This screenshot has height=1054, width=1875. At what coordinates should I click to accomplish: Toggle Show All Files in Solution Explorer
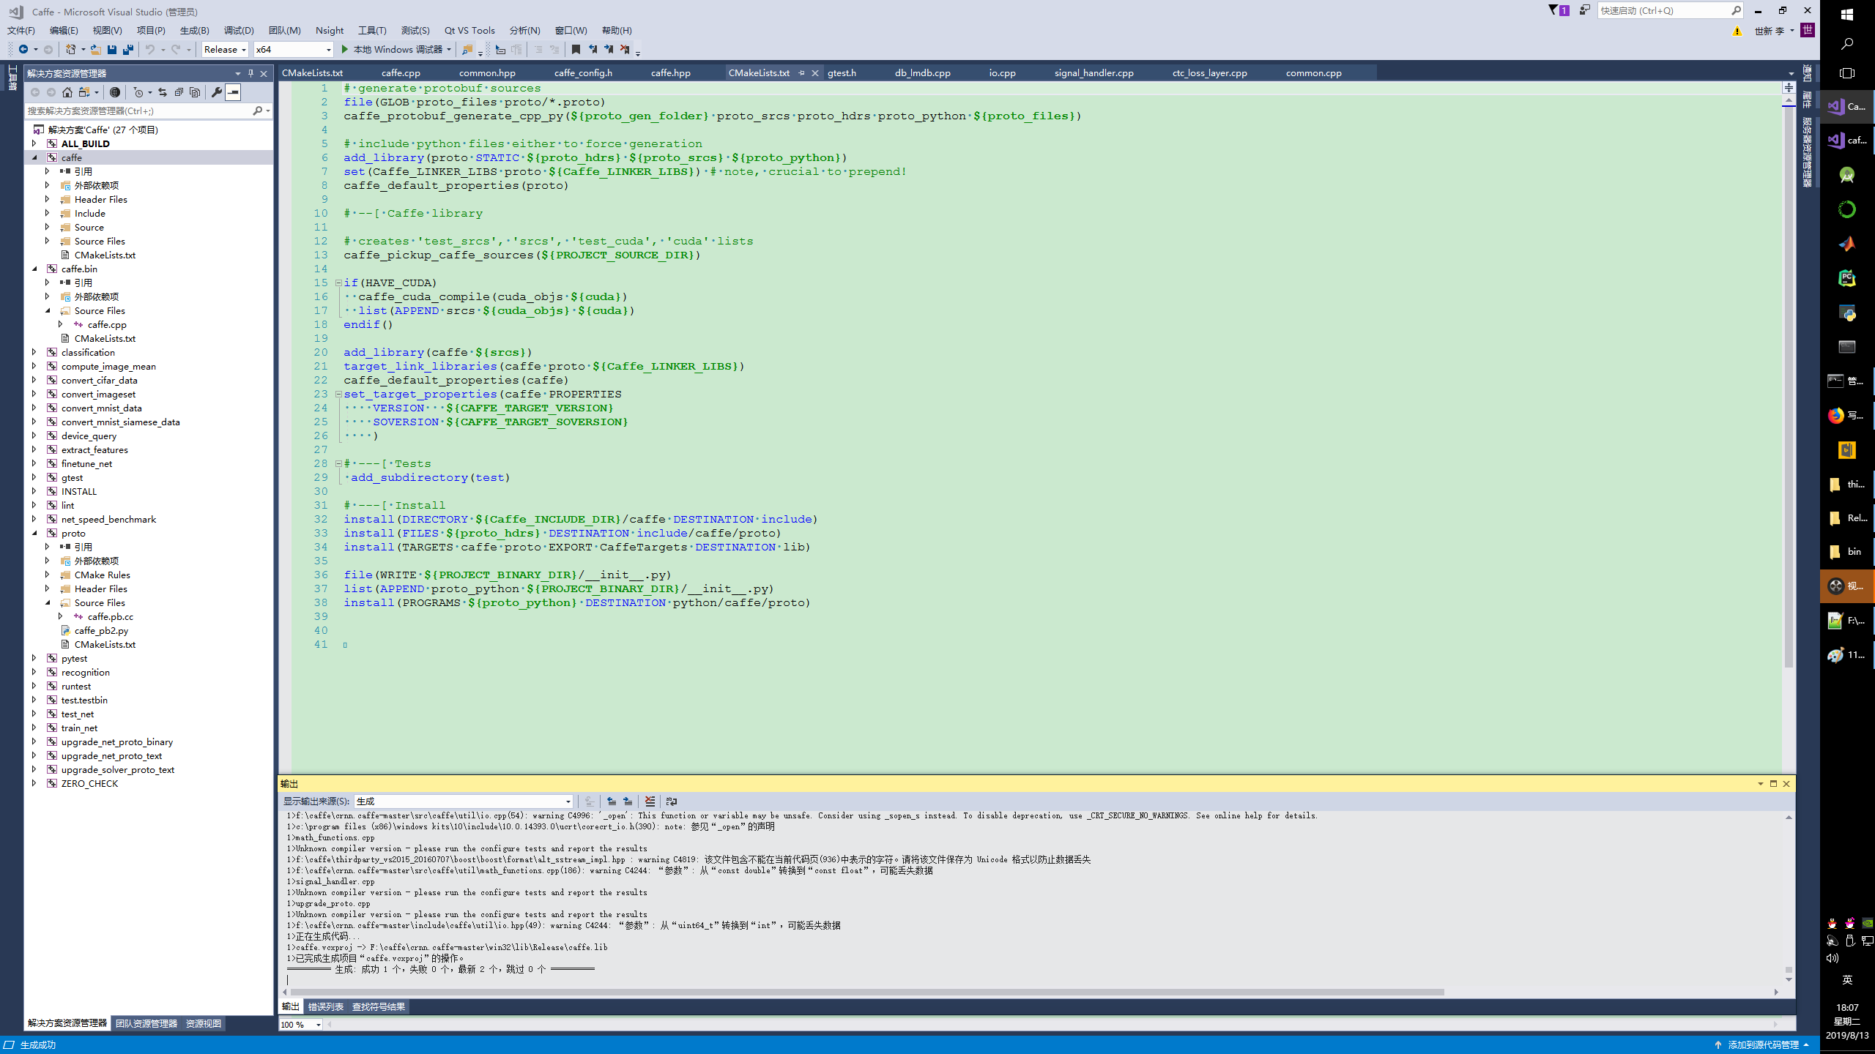[x=195, y=92]
